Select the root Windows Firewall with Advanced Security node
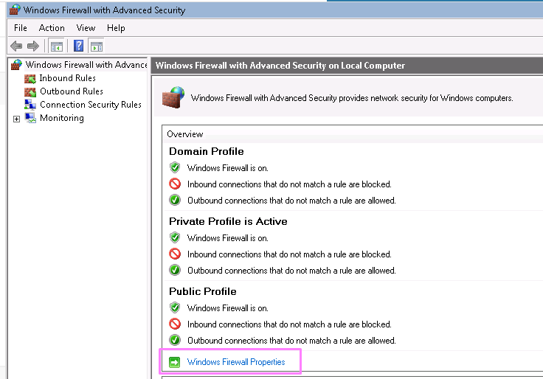The height and width of the screenshot is (379, 543). (86, 65)
